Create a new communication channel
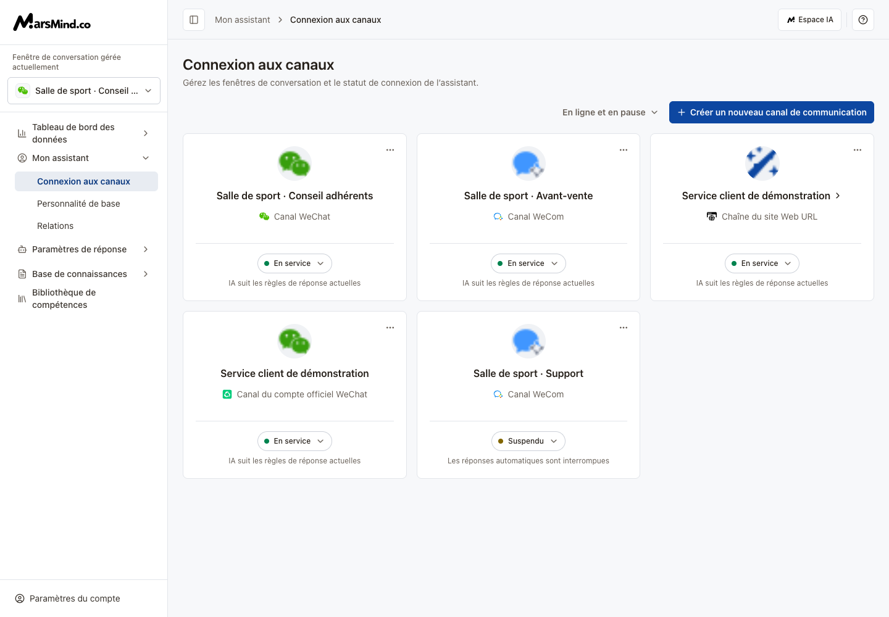 pos(772,112)
